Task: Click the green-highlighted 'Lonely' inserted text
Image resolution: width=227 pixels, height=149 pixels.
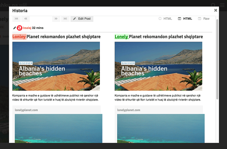Action: point(121,37)
